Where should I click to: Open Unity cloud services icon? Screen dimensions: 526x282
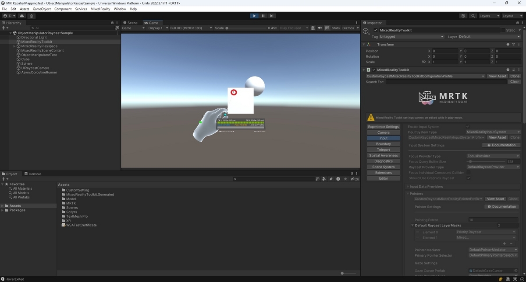pyautogui.click(x=21, y=16)
